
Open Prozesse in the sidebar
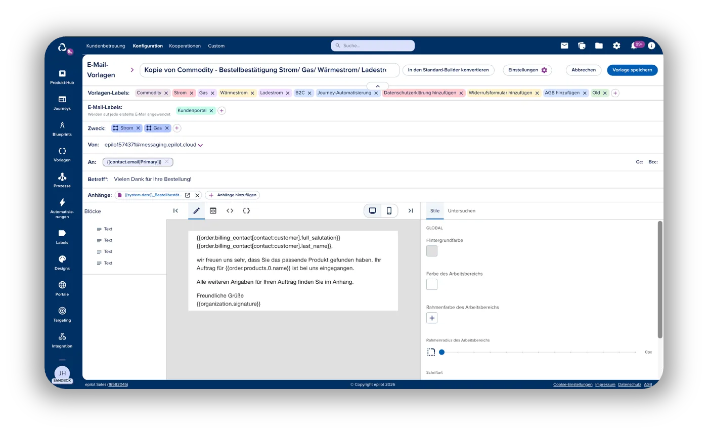62,180
